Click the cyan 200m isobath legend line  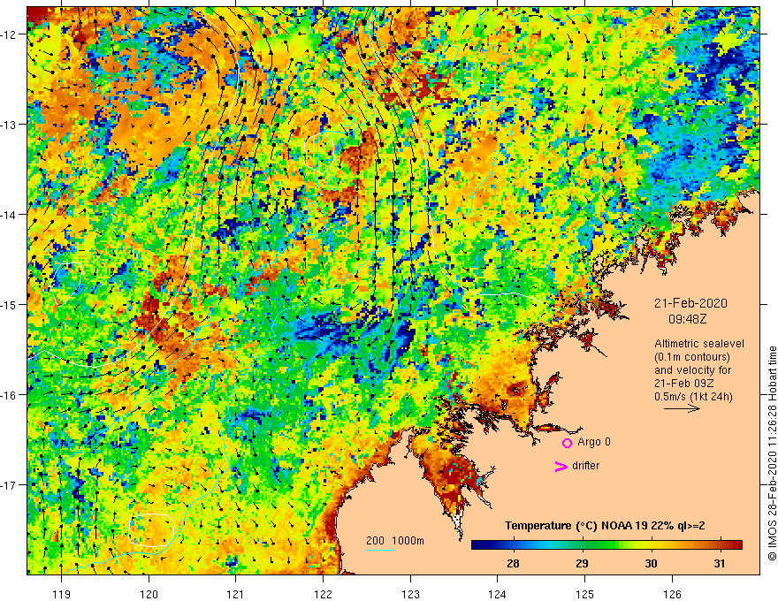(x=381, y=550)
